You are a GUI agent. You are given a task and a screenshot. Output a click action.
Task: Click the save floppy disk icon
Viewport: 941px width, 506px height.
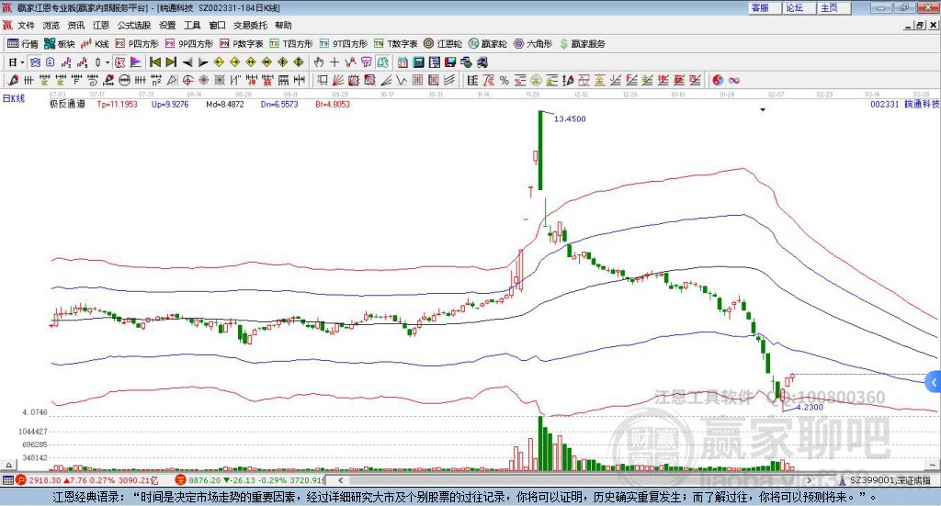coord(450,62)
